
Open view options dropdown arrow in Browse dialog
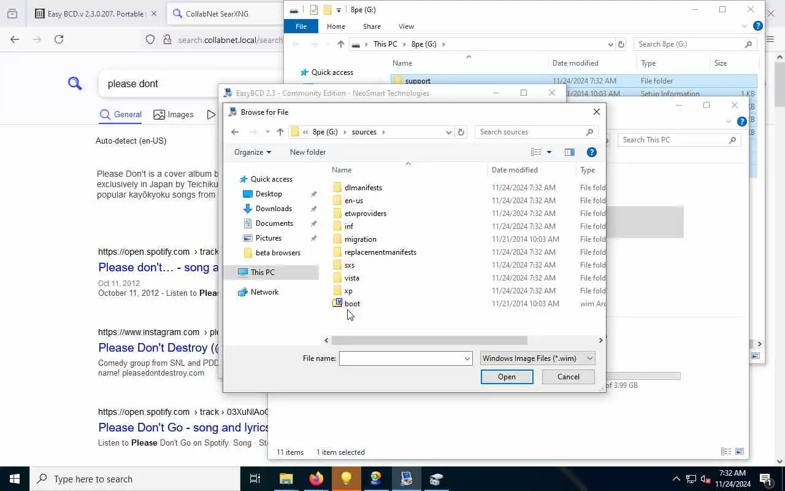pyautogui.click(x=549, y=152)
